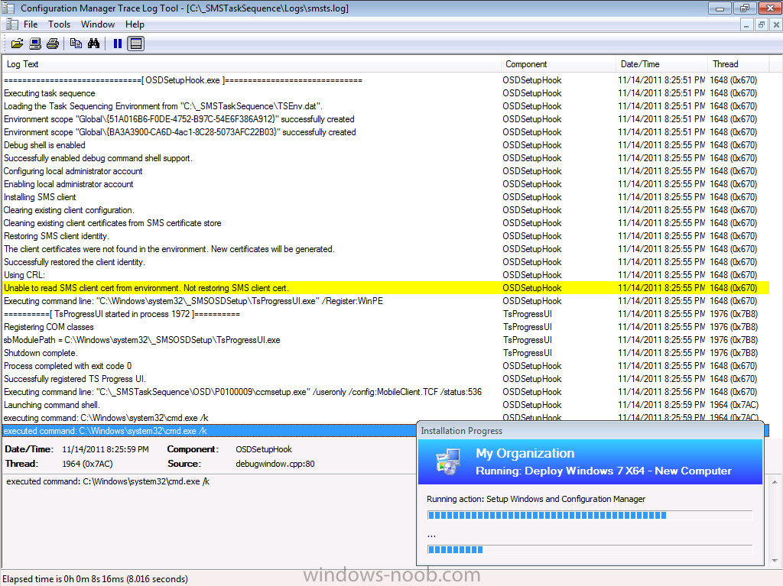Image resolution: width=783 pixels, height=586 pixels.
Task: Sort by the Thread column header
Action: click(x=739, y=64)
